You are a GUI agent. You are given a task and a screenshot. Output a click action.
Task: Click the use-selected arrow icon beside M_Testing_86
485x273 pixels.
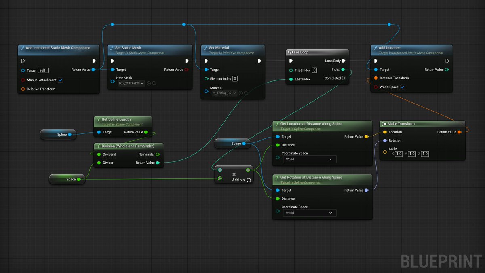(241, 93)
